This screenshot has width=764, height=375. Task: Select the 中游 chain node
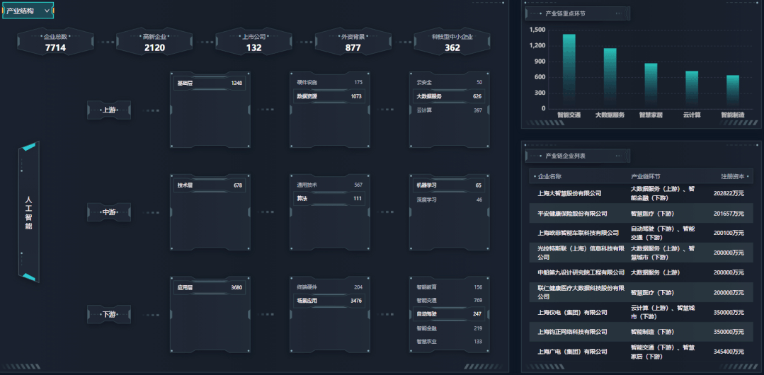tap(109, 212)
